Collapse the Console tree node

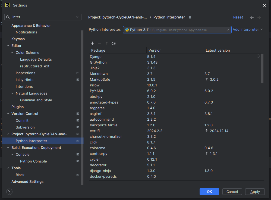tap(12, 155)
